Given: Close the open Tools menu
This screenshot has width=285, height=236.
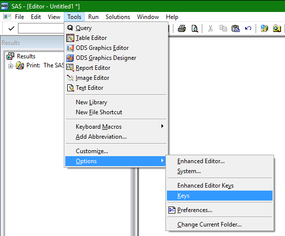Looking at the screenshot, I should 74,17.
